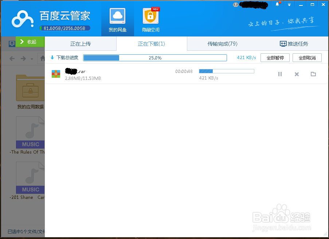This screenshot has width=329, height=239.
Task: Open the download's containing folder
Action: click(313, 74)
